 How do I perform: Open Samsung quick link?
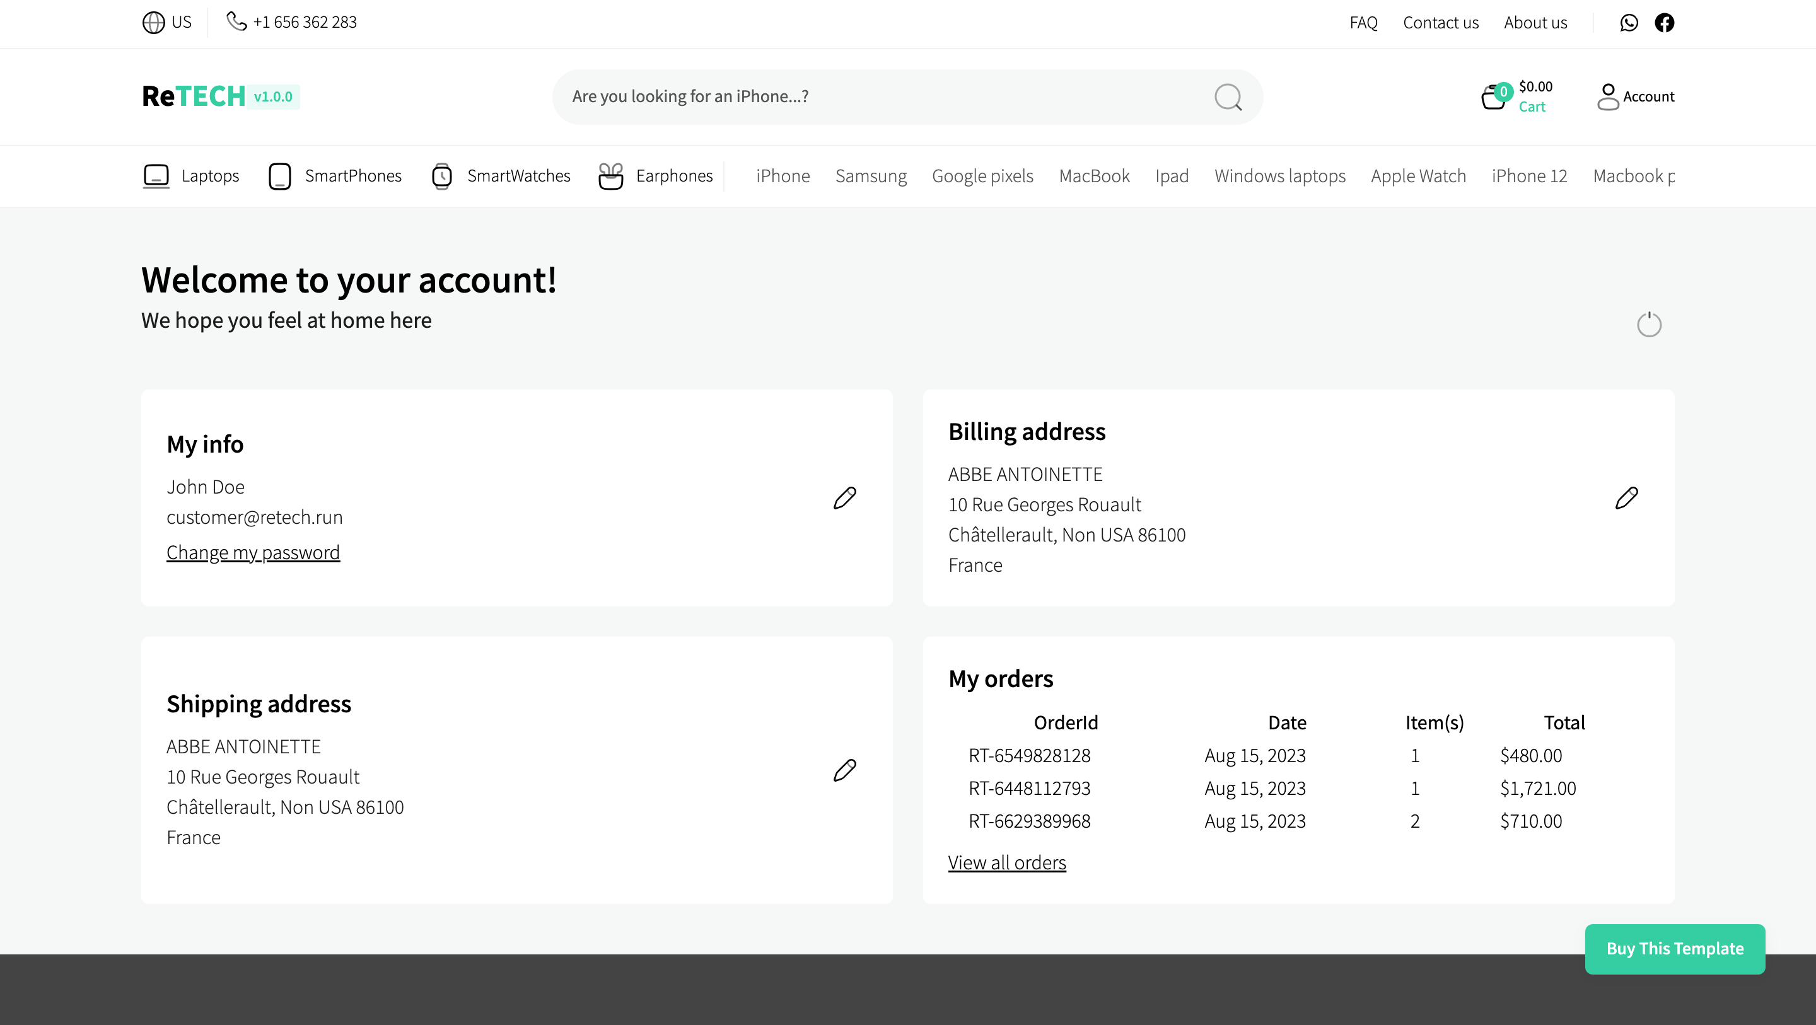[x=871, y=177]
